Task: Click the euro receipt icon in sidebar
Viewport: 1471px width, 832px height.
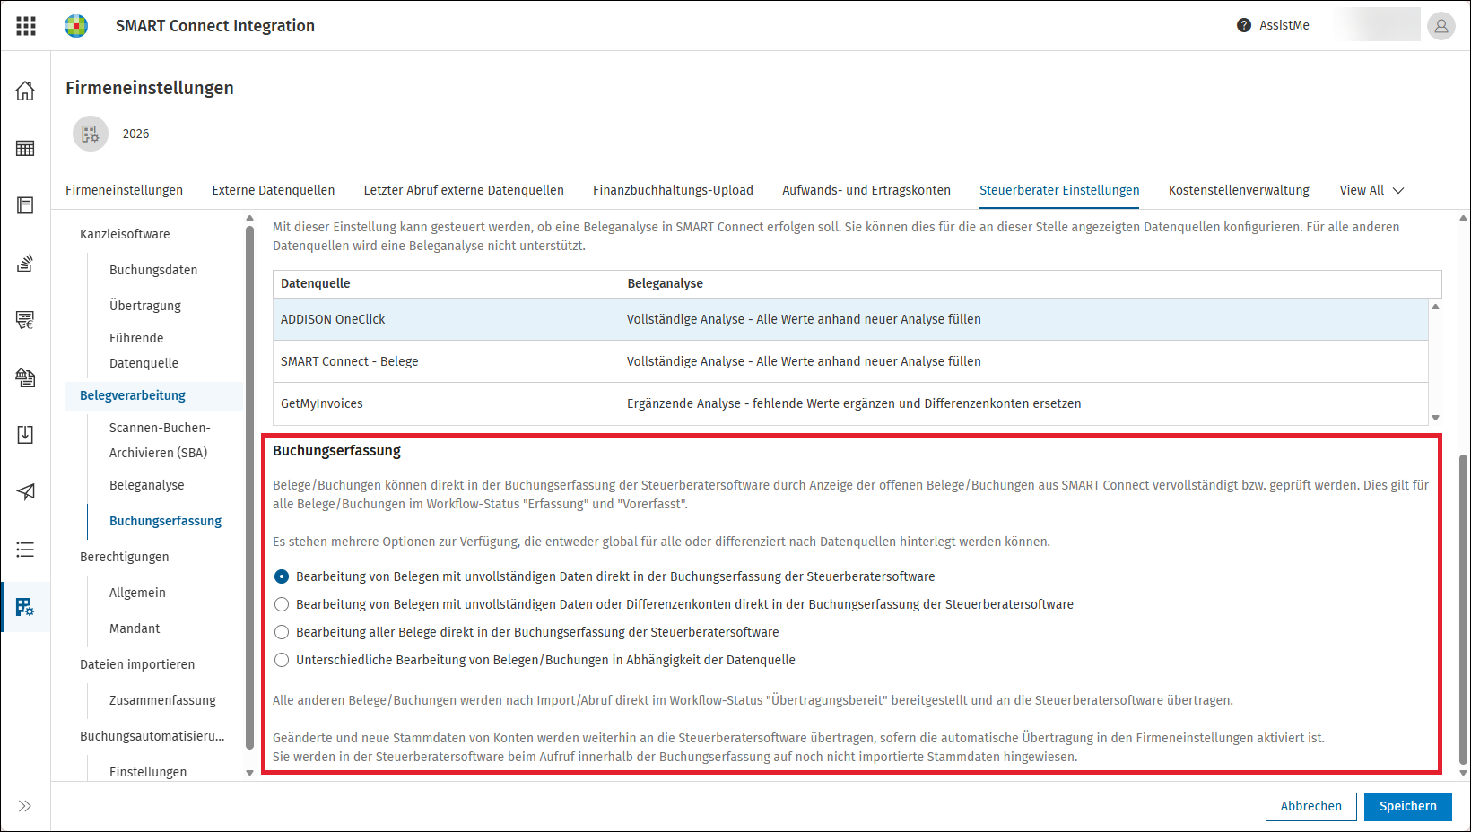Action: (x=25, y=320)
